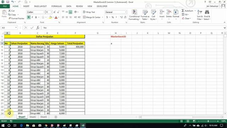
Task: Apply AutoSum
Action: pos(188,11)
